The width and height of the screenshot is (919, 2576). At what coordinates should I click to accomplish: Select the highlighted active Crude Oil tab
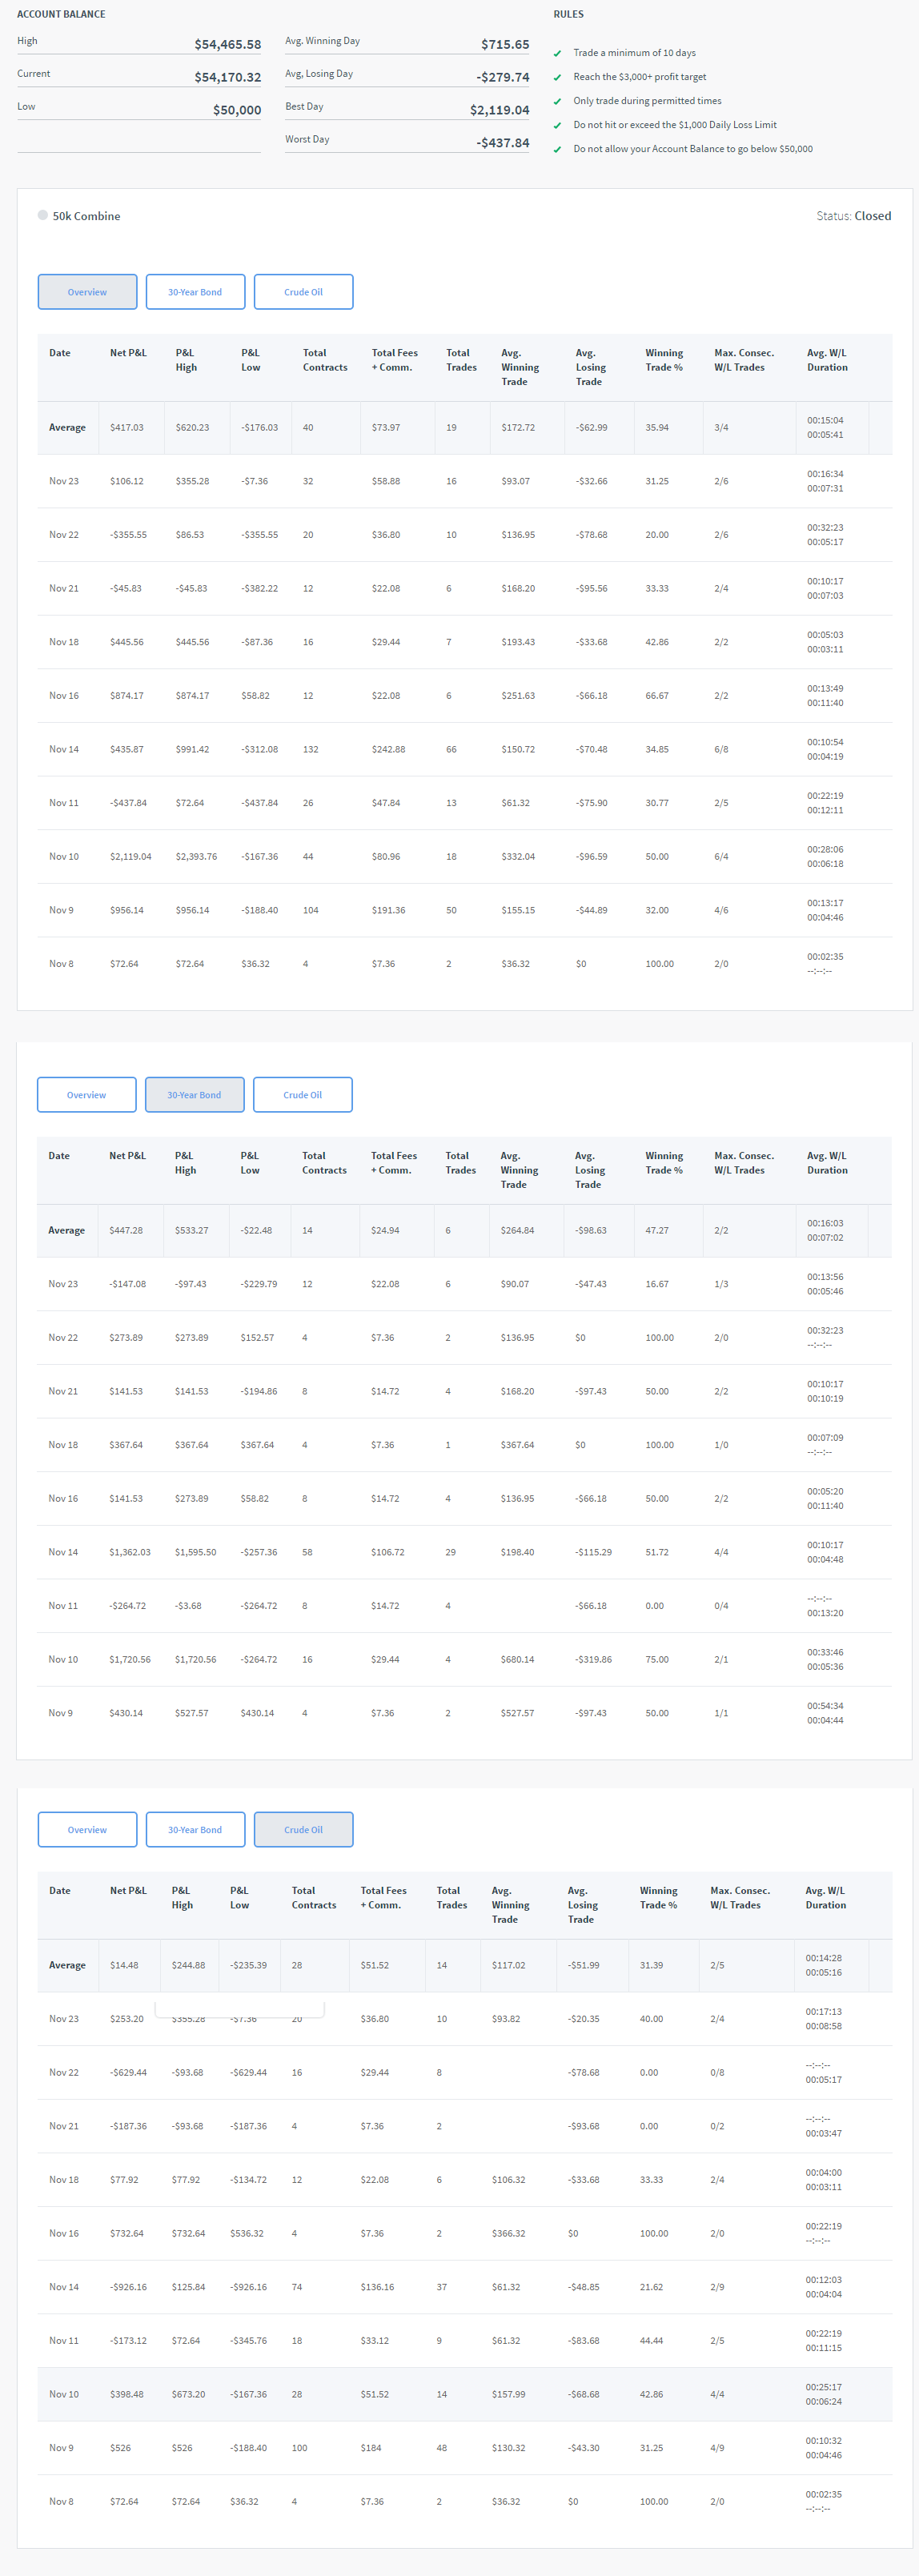pyautogui.click(x=303, y=1830)
